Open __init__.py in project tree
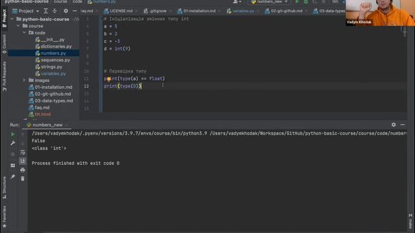 pos(50,39)
